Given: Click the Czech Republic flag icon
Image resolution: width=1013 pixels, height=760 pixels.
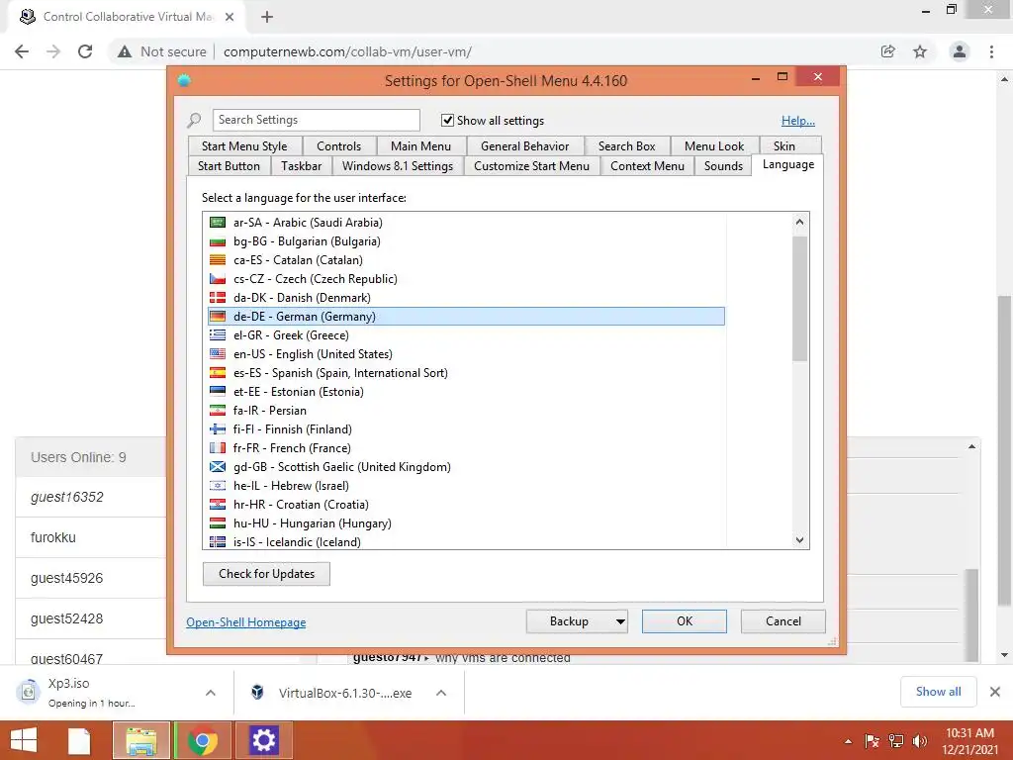Looking at the screenshot, I should (x=218, y=278).
